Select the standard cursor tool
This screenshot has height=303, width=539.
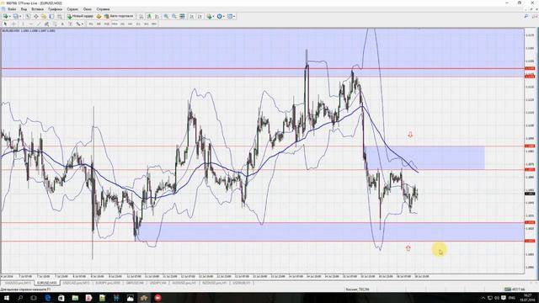click(x=5, y=24)
